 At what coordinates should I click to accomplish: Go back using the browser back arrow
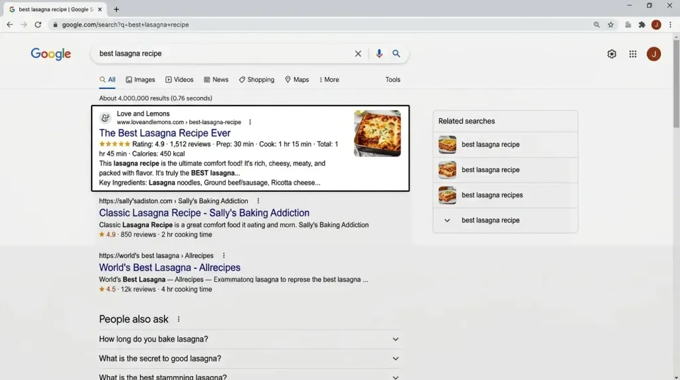[x=9, y=25]
